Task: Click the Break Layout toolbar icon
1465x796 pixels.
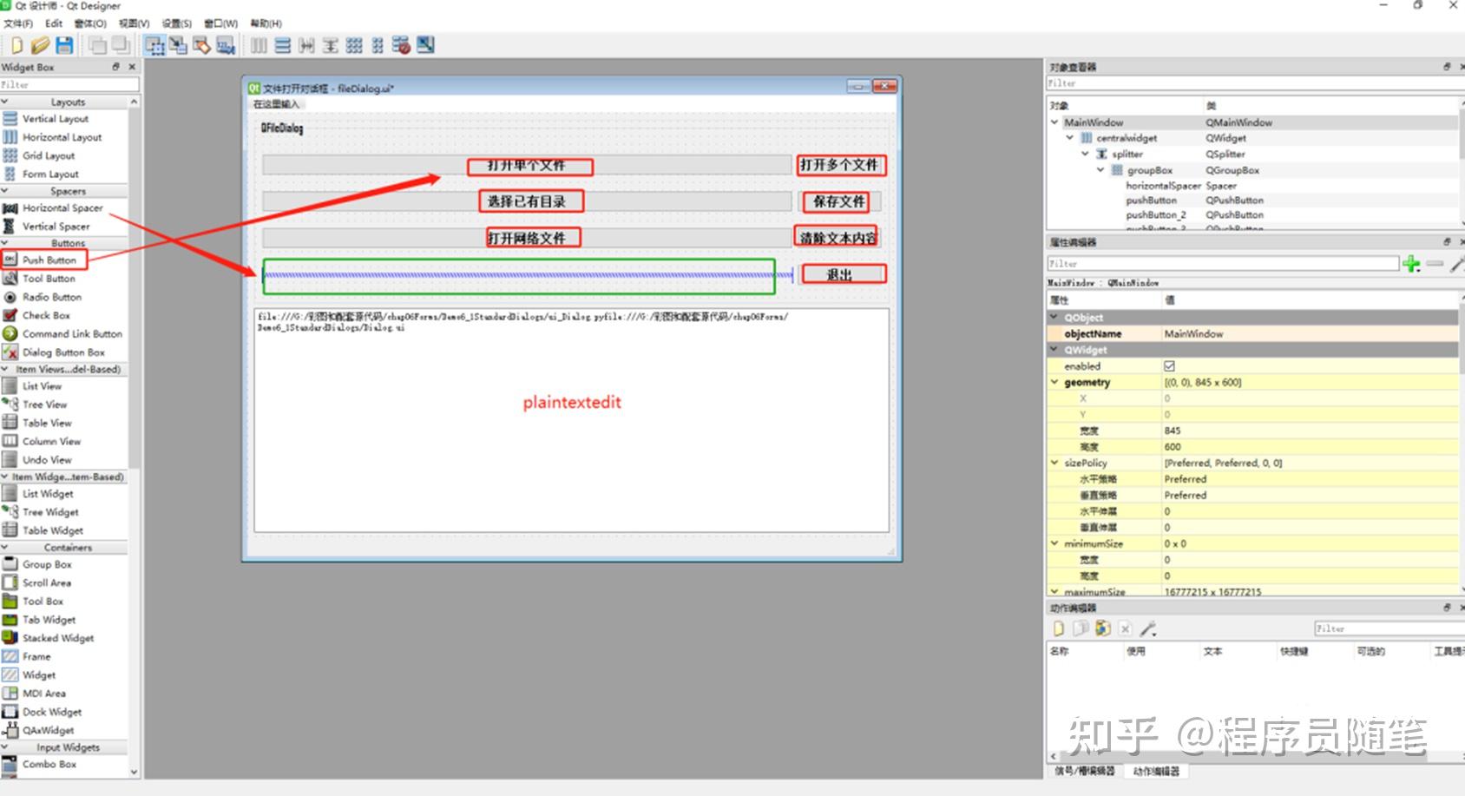Action: (400, 45)
